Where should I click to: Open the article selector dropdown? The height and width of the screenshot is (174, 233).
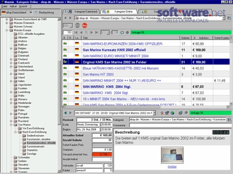tap(155, 113)
